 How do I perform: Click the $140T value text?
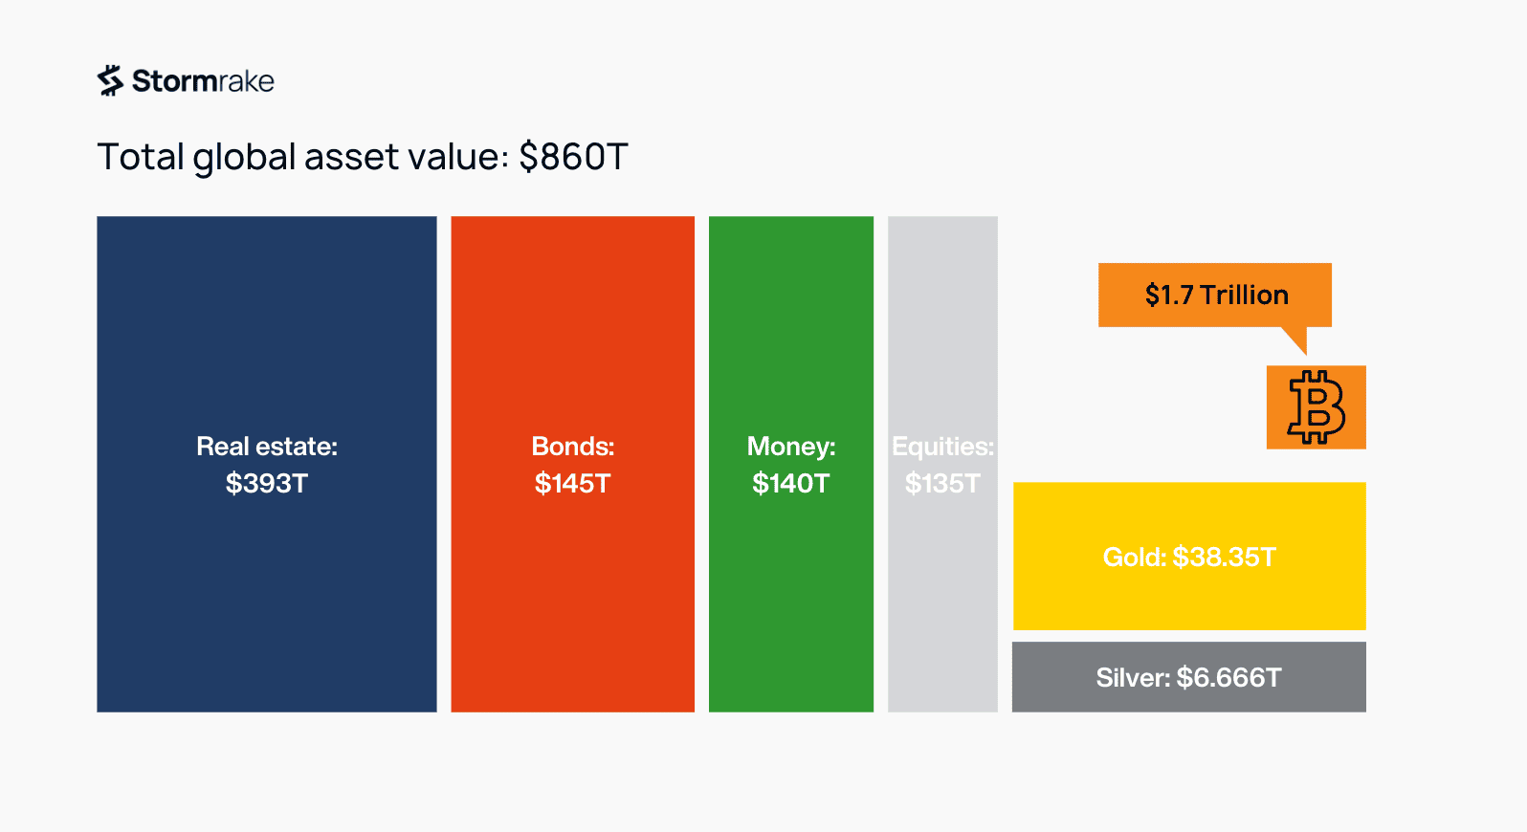click(x=790, y=484)
